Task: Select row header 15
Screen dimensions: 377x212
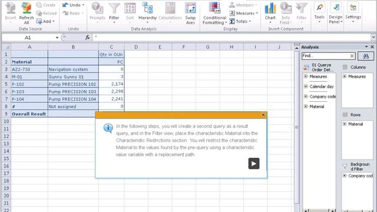Action: click(x=6, y=158)
